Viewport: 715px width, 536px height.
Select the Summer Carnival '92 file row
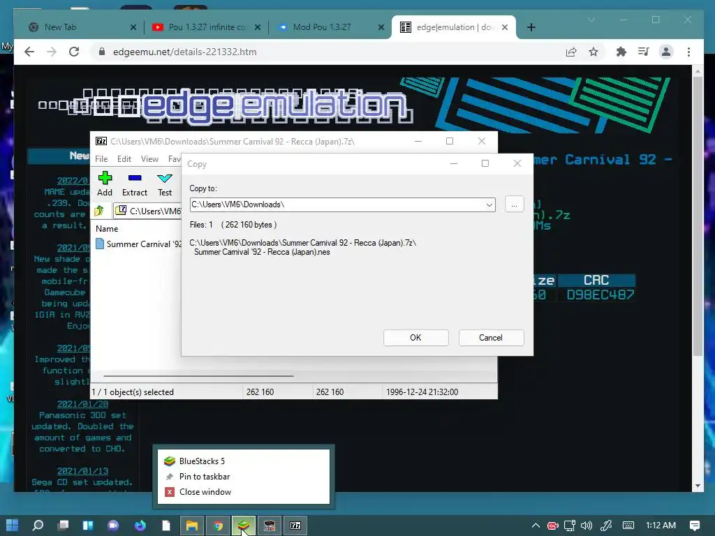click(139, 244)
